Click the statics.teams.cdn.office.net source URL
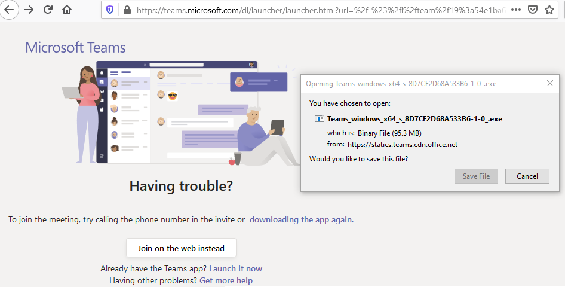Screen dimensions: 565x287 403,145
